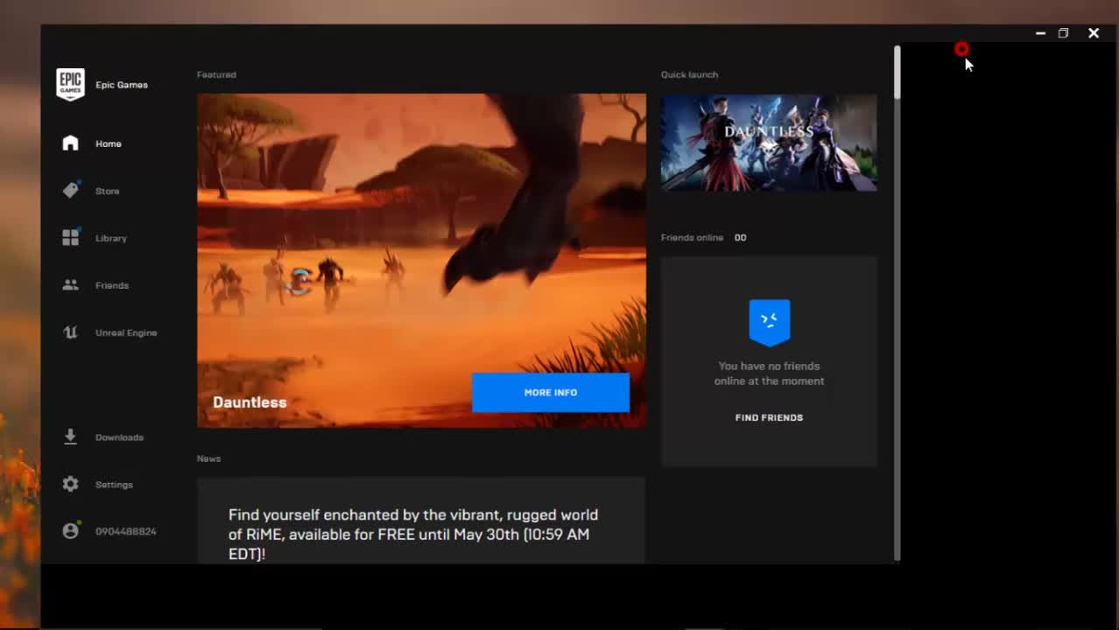The width and height of the screenshot is (1119, 630).
Task: Open Settings label in the sidebar
Action: coord(114,485)
